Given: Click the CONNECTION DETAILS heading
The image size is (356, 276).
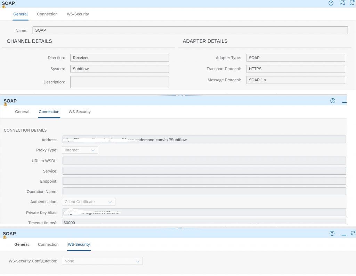Looking at the screenshot, I should 25,130.
